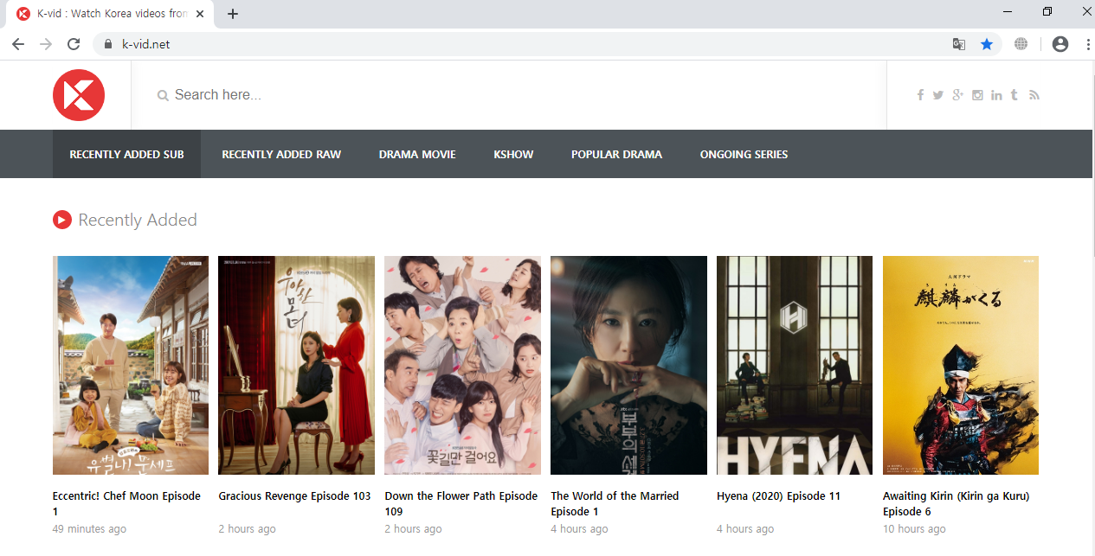
Task: Click the browser forward arrow
Action: pos(46,44)
